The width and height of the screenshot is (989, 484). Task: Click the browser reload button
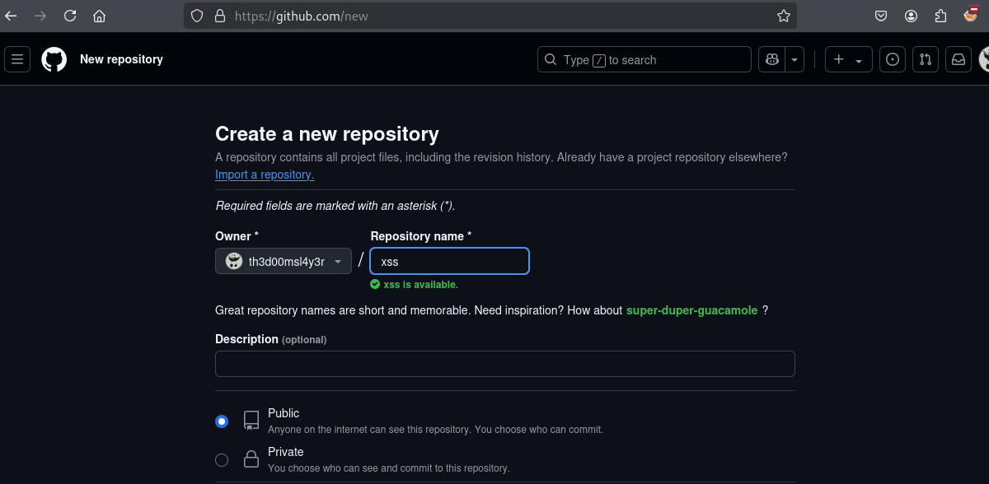pyautogui.click(x=70, y=16)
